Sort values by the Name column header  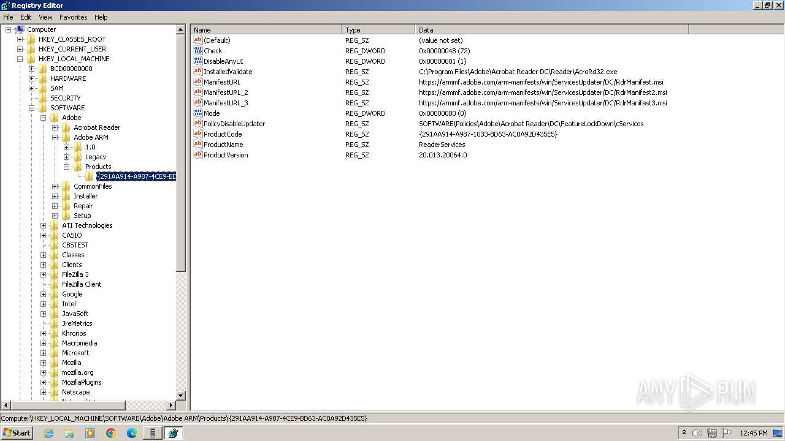(x=266, y=29)
